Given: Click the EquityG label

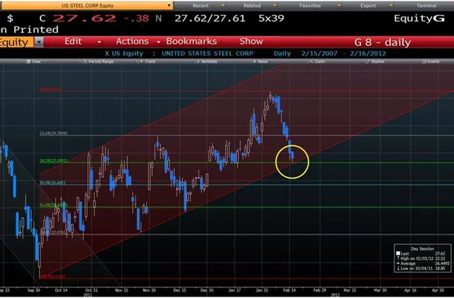Looking at the screenshot, I should pos(419,18).
